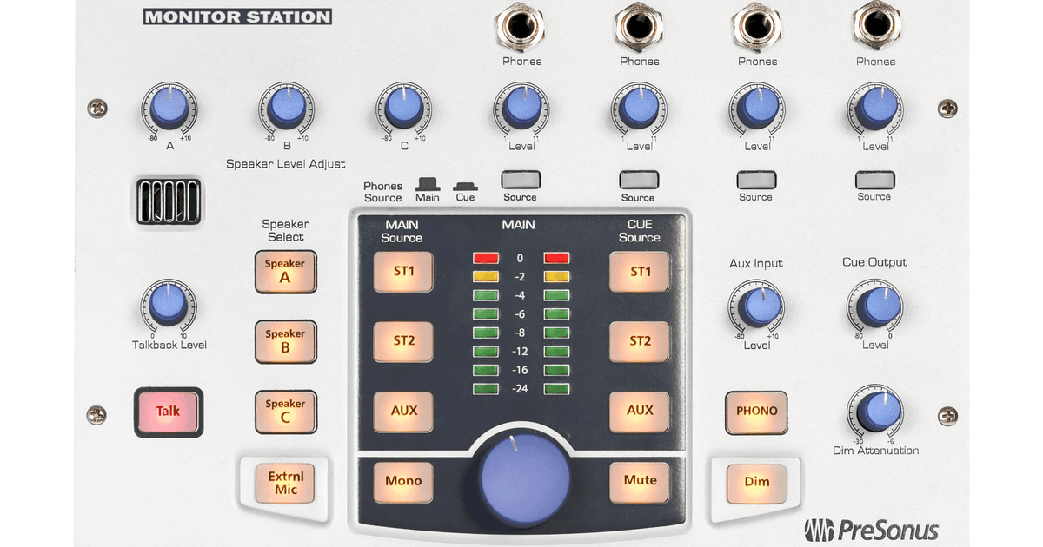Click the Speaker A level adjust knob

pyautogui.click(x=169, y=109)
